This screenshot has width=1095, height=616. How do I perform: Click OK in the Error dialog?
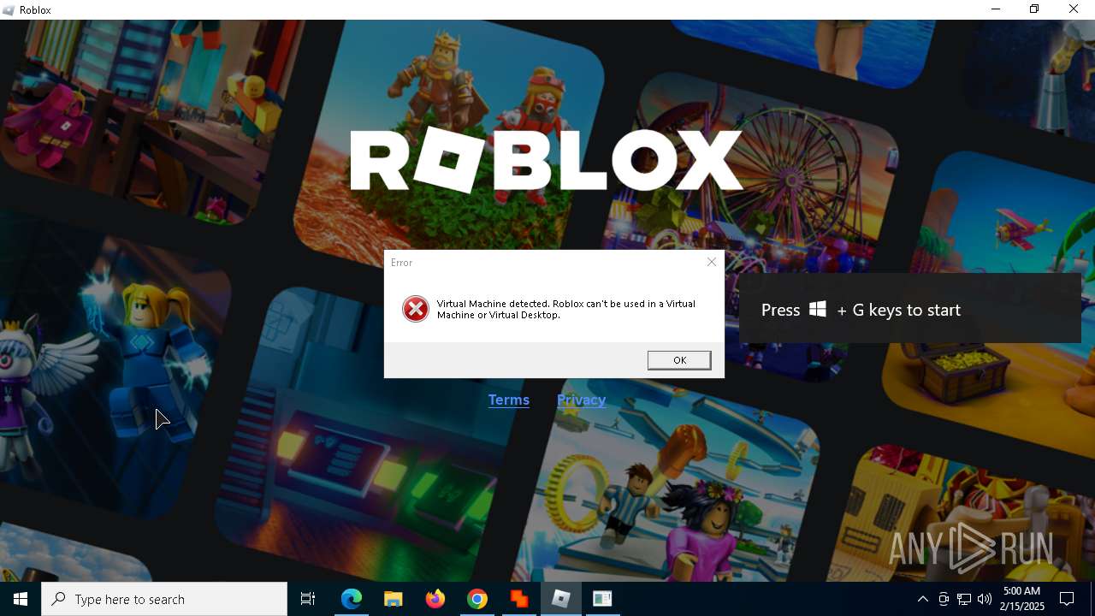click(x=679, y=360)
